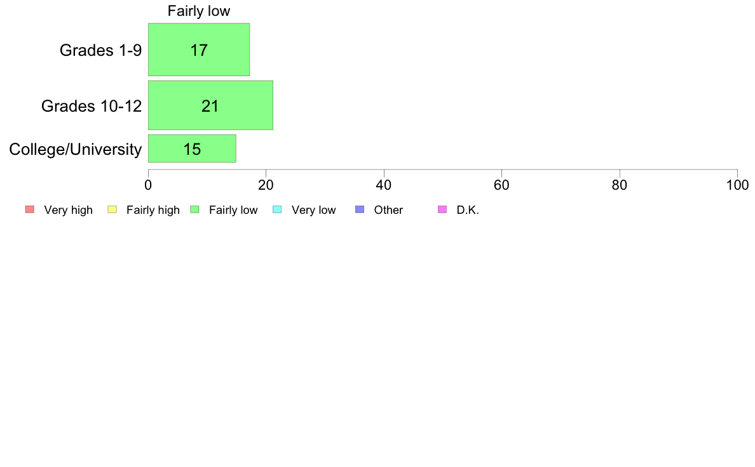Viewport: 755px width, 467px height.
Task: Click the Very high legend text
Action: [69, 210]
